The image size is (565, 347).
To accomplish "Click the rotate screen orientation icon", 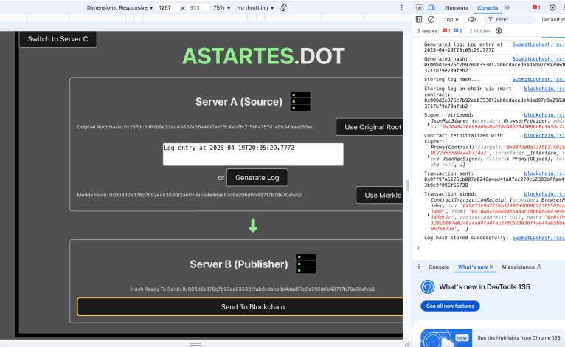I will click(283, 7).
